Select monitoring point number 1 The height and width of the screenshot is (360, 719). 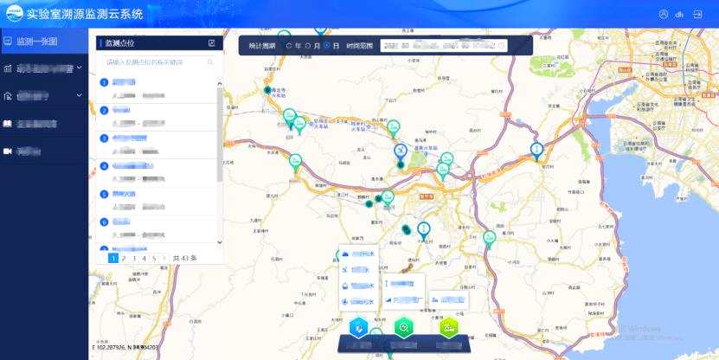click(156, 89)
